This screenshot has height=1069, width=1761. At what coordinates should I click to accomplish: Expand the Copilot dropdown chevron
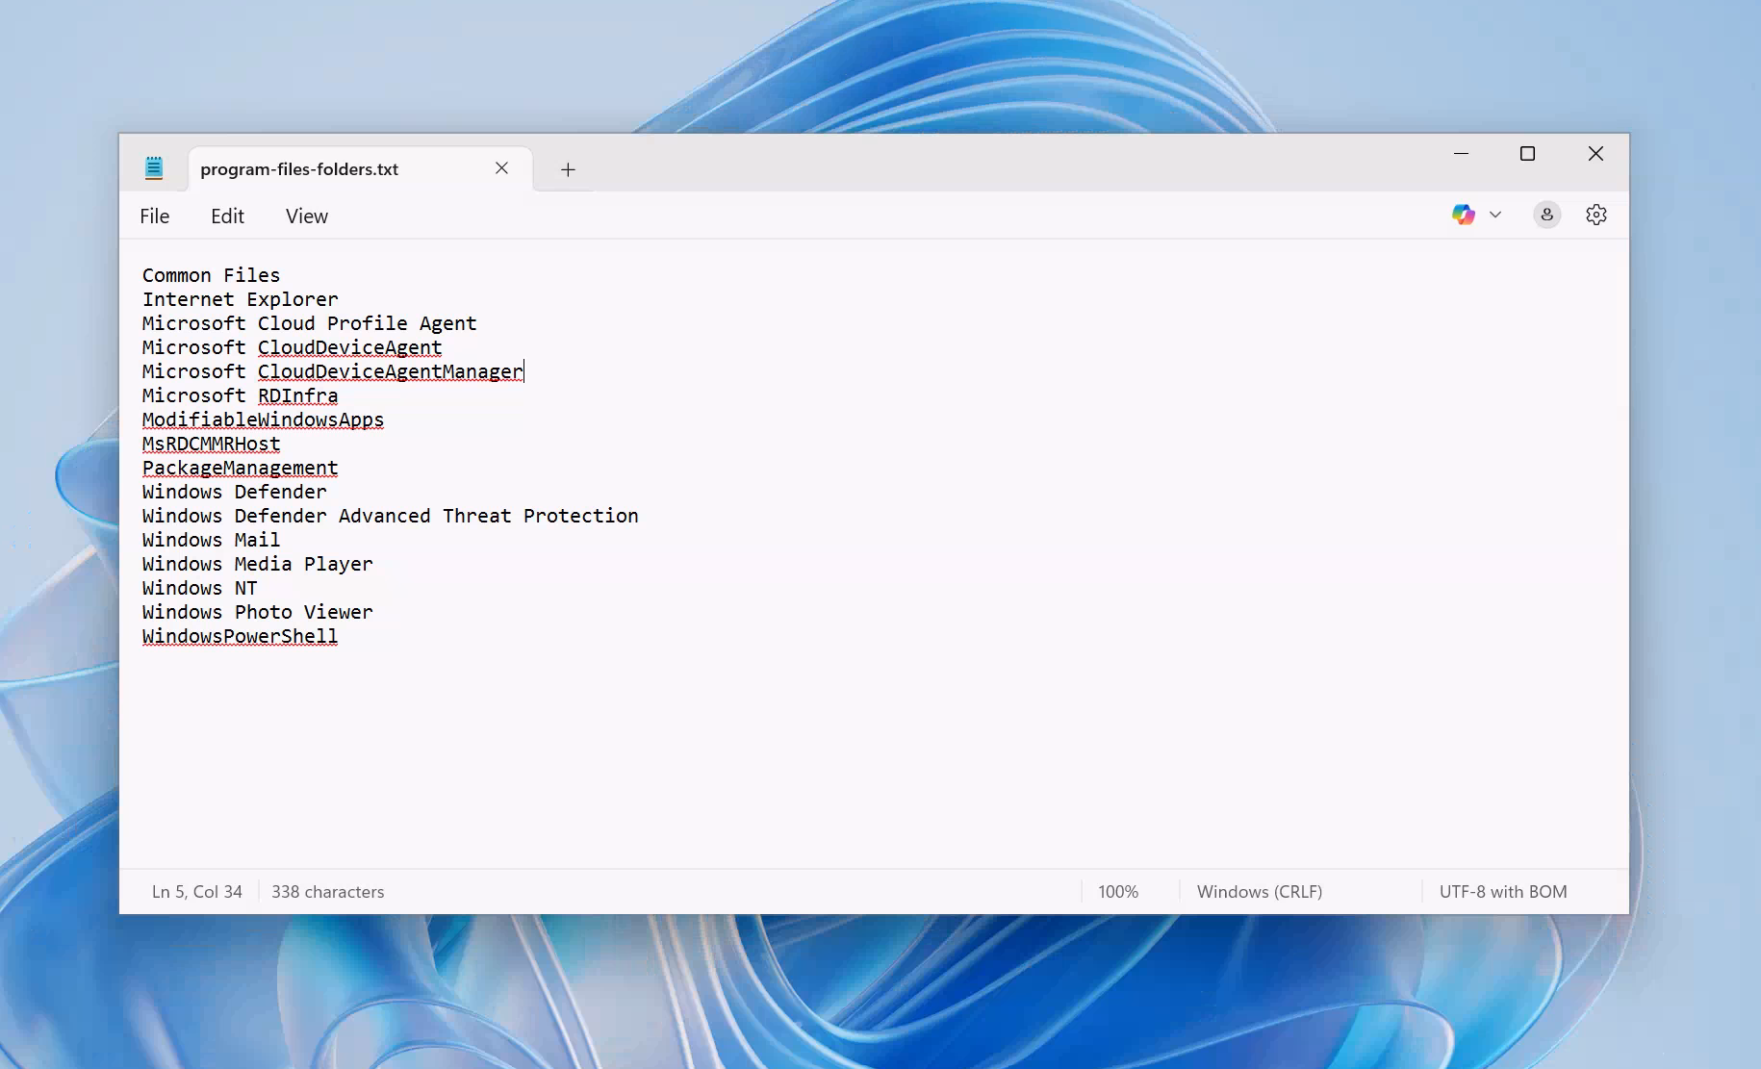pos(1495,215)
